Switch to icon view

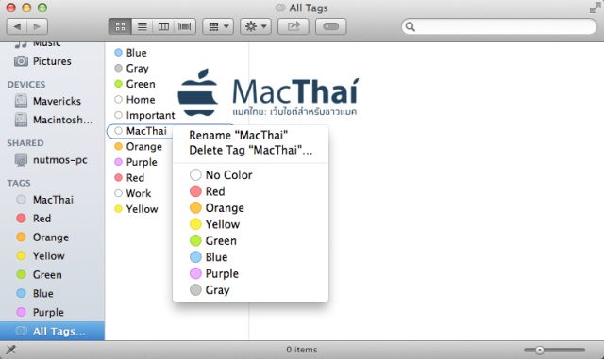(x=120, y=26)
